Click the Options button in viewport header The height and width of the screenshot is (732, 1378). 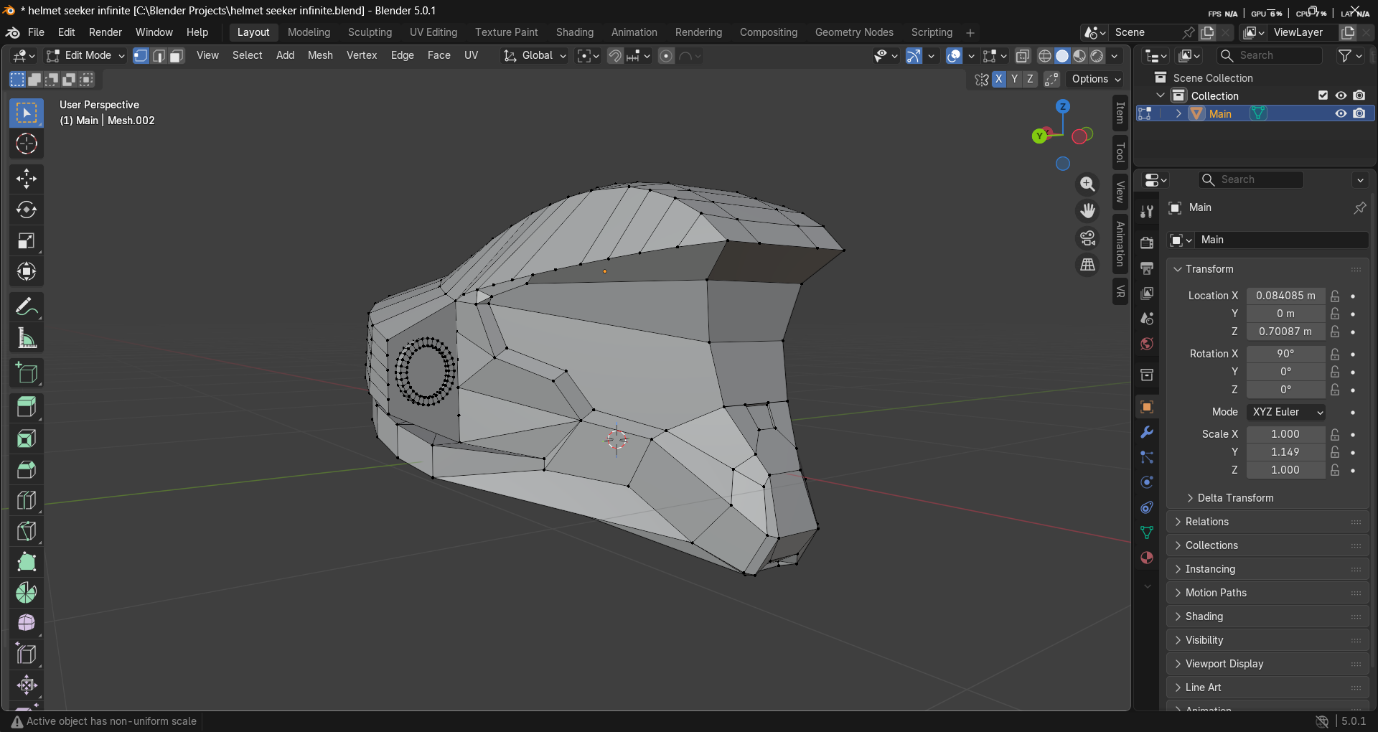tap(1095, 80)
